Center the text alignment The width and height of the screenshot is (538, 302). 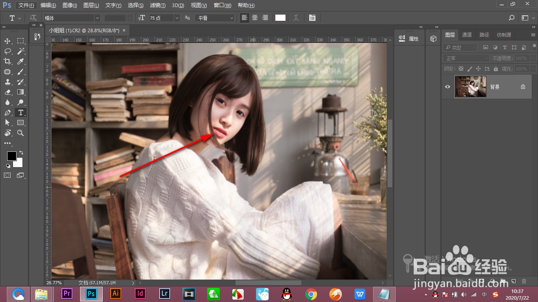[x=255, y=18]
